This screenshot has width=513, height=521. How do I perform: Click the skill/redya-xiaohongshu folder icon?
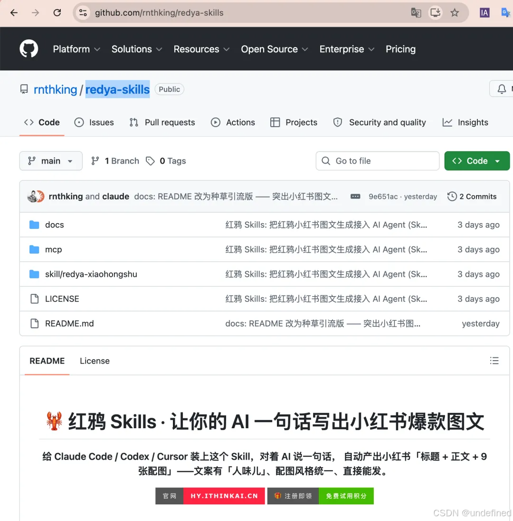point(34,274)
